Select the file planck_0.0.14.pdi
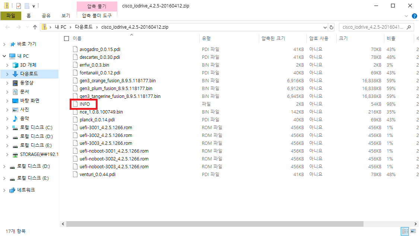419x236 pixels. (97, 119)
